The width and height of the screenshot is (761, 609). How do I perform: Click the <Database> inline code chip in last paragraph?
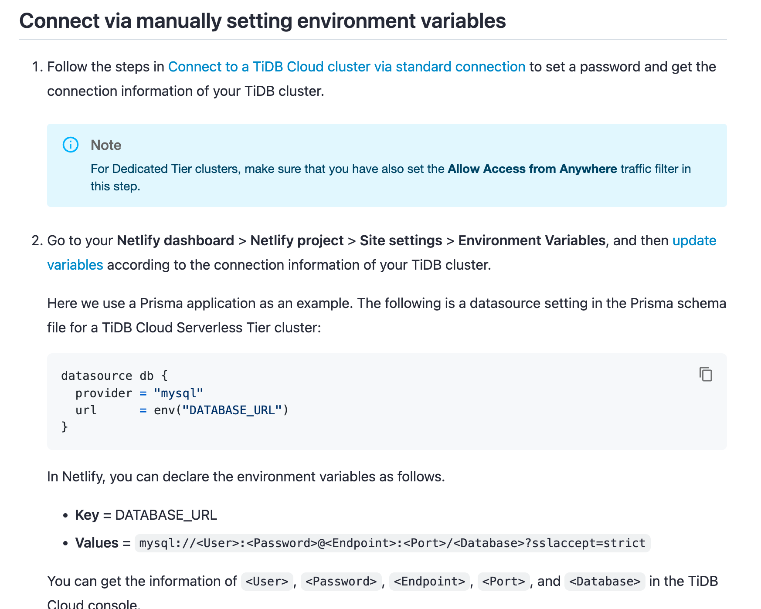point(605,582)
